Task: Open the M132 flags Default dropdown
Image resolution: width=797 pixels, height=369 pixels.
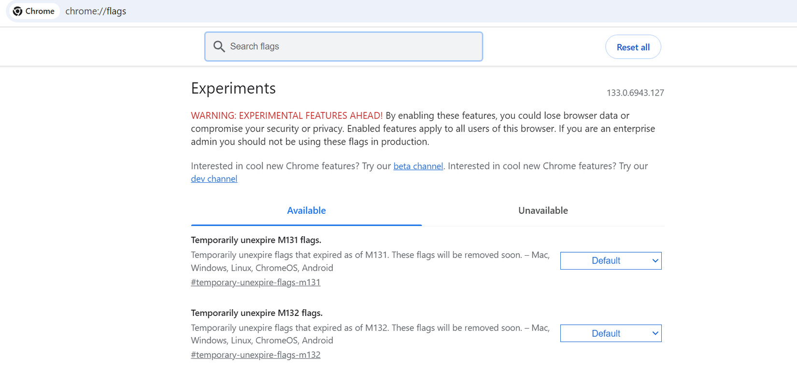Action: pos(606,333)
